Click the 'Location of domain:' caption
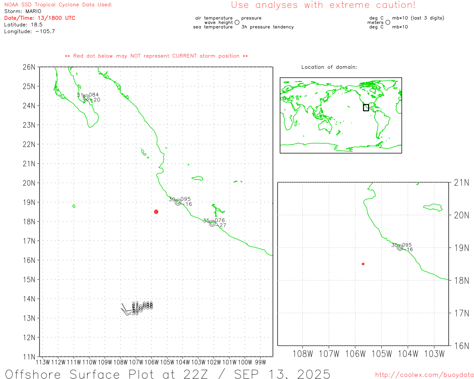This screenshot has width=474, height=379. tap(329, 67)
